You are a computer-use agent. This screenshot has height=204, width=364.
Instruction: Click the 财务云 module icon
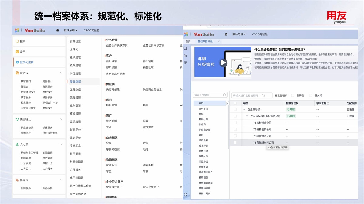[17, 73]
